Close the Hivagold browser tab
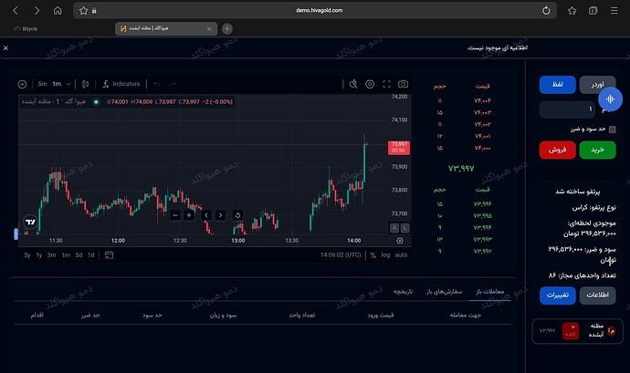The width and height of the screenshot is (630, 373). click(x=209, y=29)
